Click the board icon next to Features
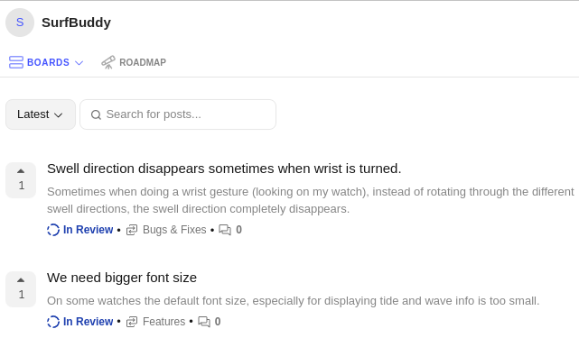 (132, 322)
